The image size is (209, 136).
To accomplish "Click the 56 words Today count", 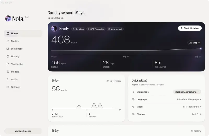I will (60, 89).
